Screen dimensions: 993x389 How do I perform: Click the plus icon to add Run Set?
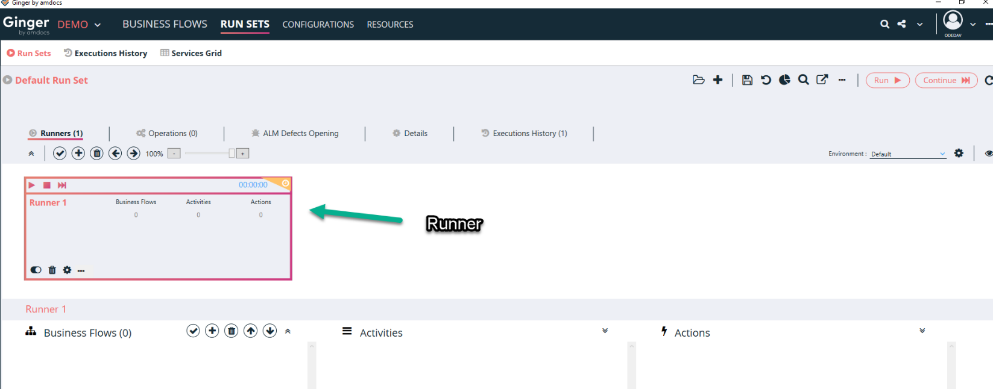[717, 80]
